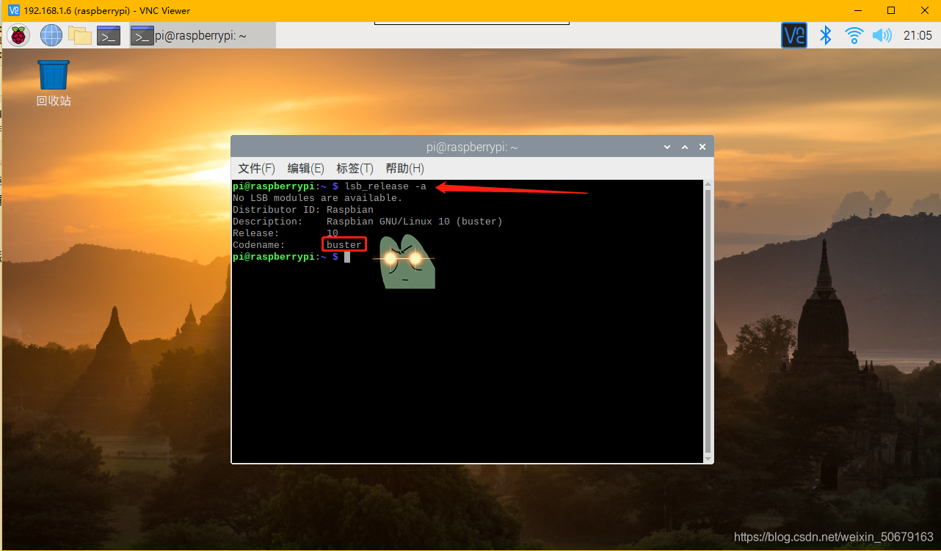Open the VNC server tray icon
This screenshot has width=941, height=551.
[794, 35]
